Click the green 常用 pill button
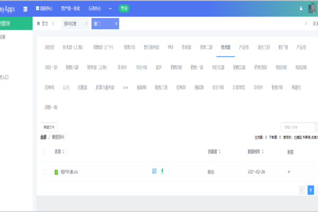 tap(123, 8)
